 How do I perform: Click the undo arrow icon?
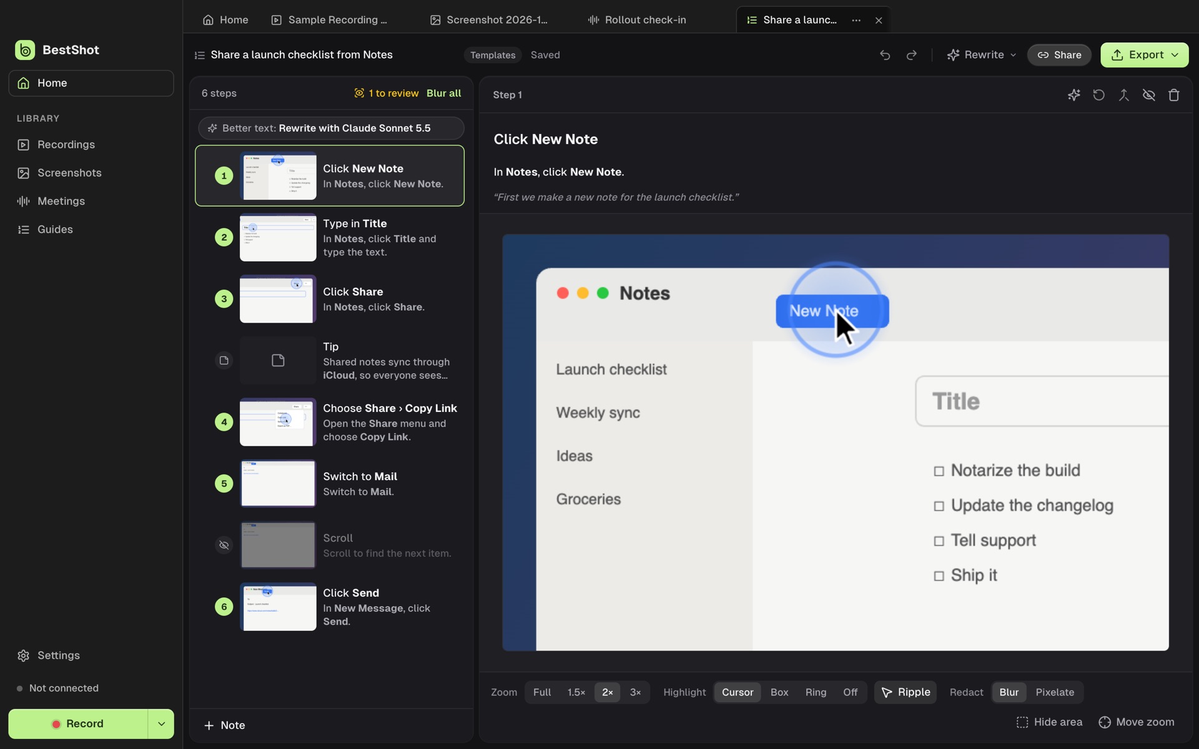[885, 55]
